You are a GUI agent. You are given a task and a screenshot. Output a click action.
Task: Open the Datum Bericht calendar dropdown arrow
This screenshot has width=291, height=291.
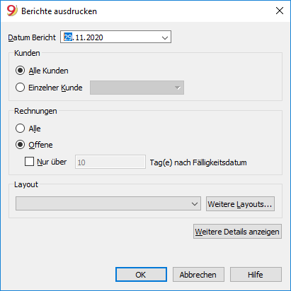165,37
